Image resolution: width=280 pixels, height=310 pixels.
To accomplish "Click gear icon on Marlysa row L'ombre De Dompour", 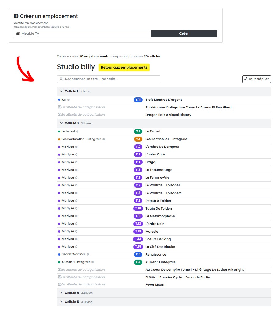I will pyautogui.click(x=76, y=147).
